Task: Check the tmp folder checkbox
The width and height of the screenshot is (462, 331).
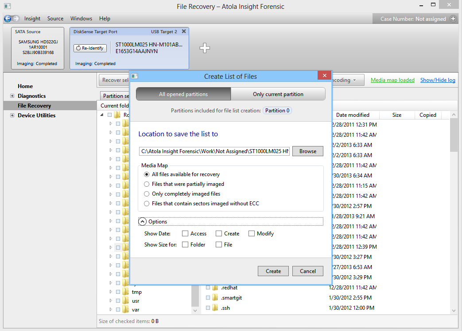Action: tap(118, 292)
